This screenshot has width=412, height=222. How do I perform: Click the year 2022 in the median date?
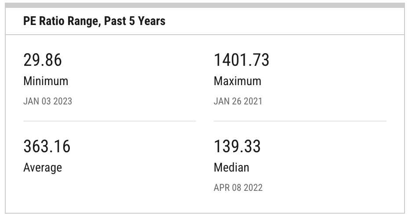coord(253,188)
